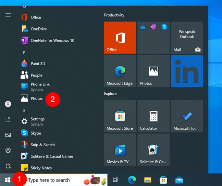
Task: Open the Microsoft Edge tile
Action: 120,71
